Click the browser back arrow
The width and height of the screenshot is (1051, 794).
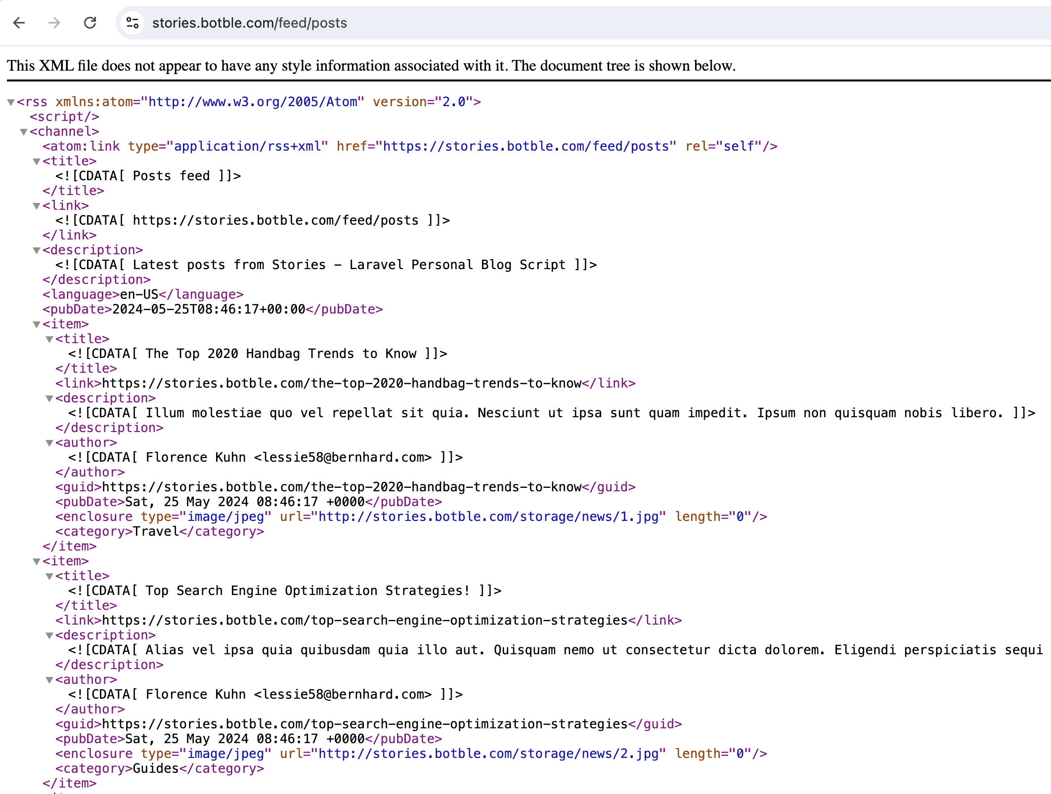point(19,23)
